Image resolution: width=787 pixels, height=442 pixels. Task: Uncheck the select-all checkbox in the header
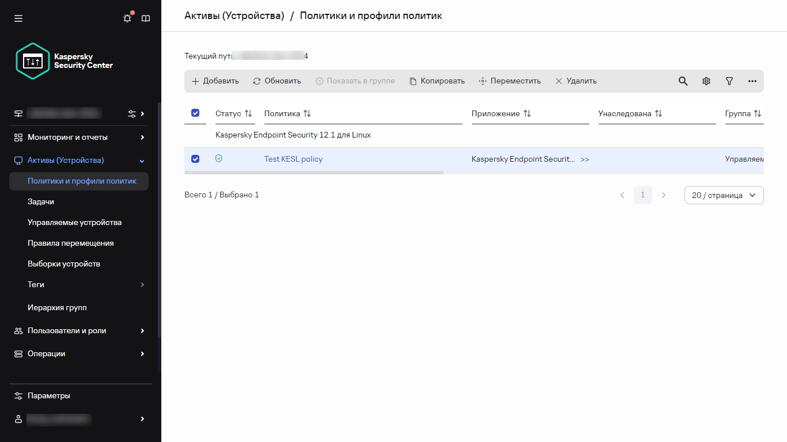point(195,113)
